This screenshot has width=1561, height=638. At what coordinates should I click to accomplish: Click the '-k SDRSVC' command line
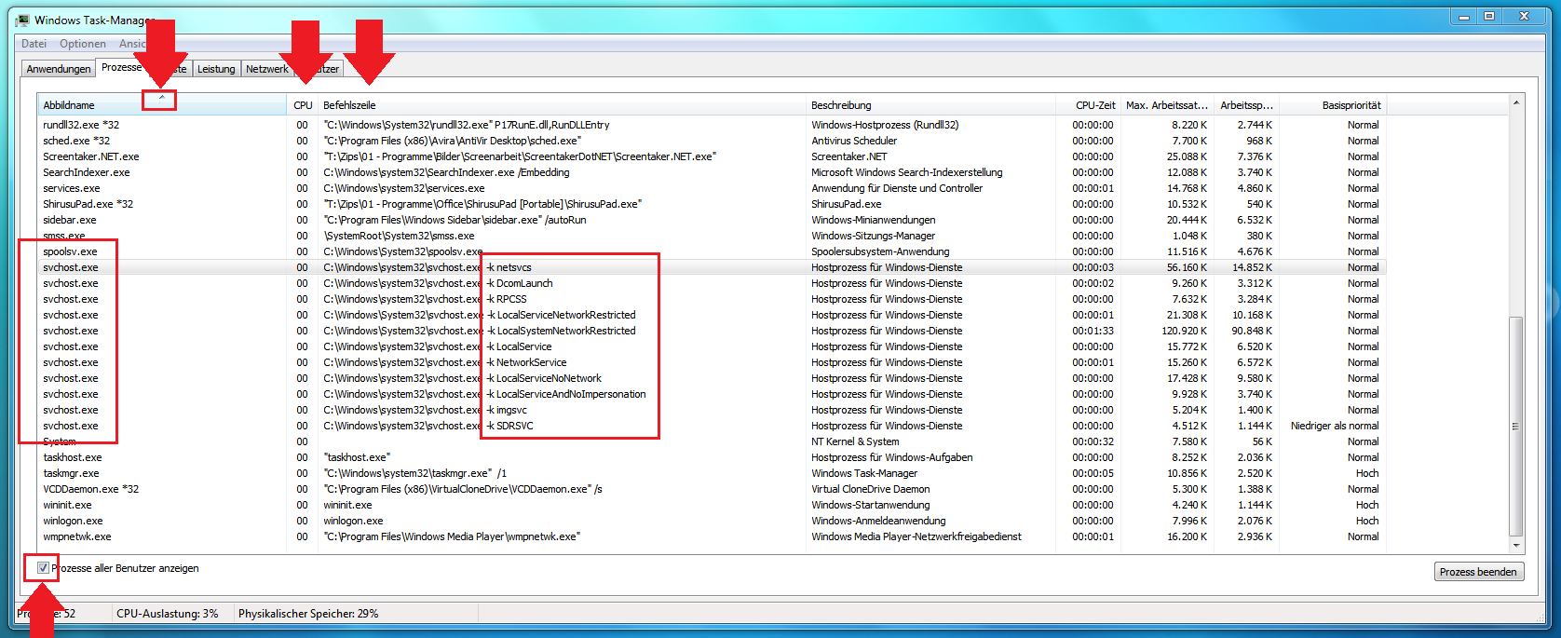pos(510,426)
